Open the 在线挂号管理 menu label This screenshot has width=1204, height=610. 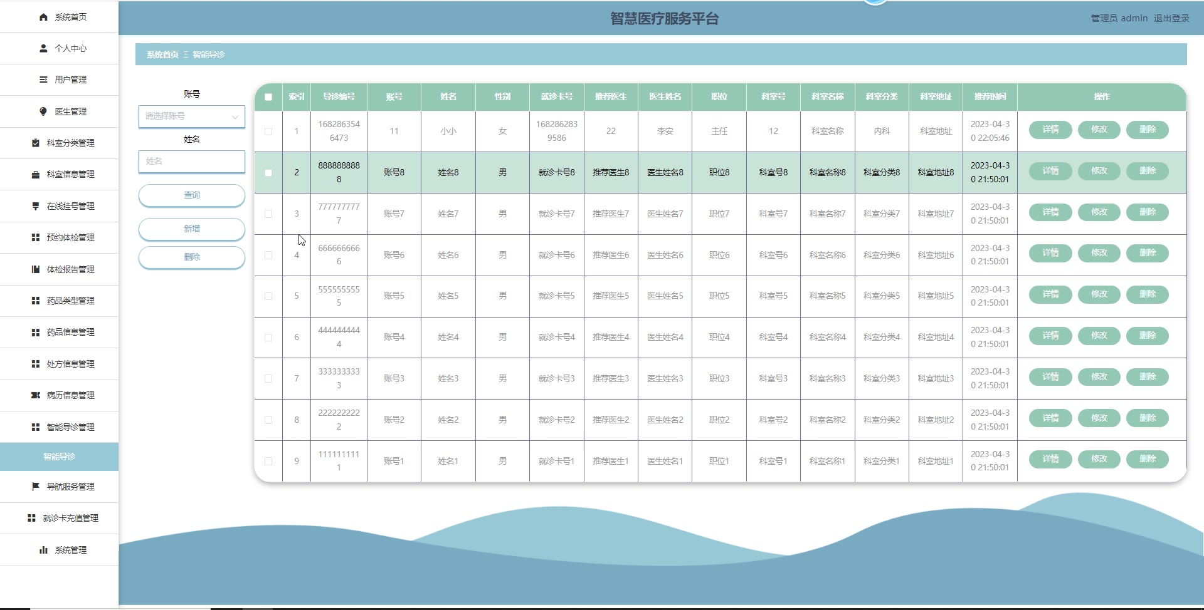point(71,206)
